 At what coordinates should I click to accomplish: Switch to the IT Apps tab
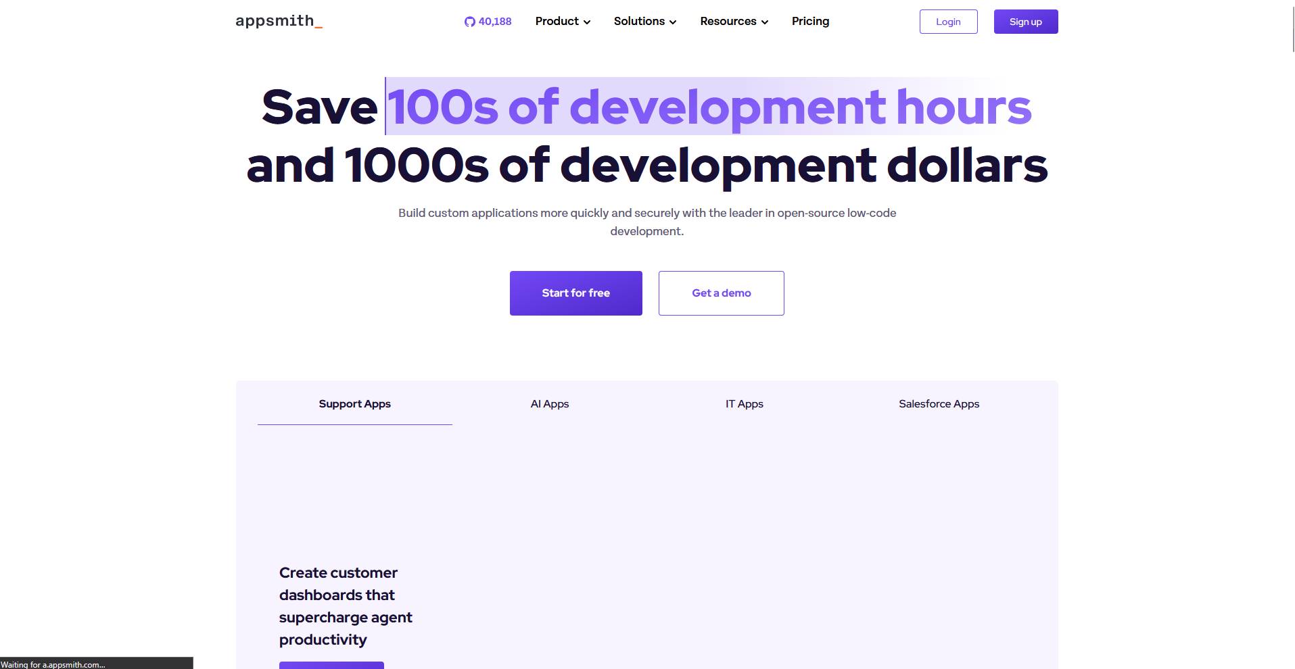[x=744, y=404]
